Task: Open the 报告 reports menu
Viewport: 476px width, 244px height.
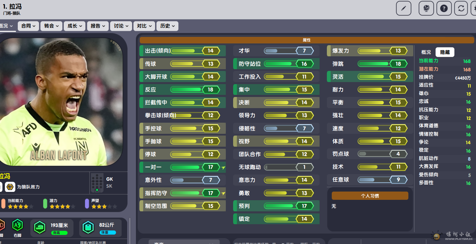Action: tap(98, 26)
